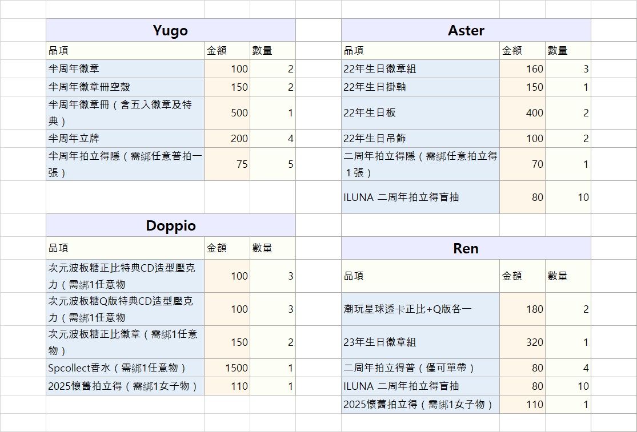Click the 1500 price cell
Viewport: 637px width, 432px height.
[227, 368]
